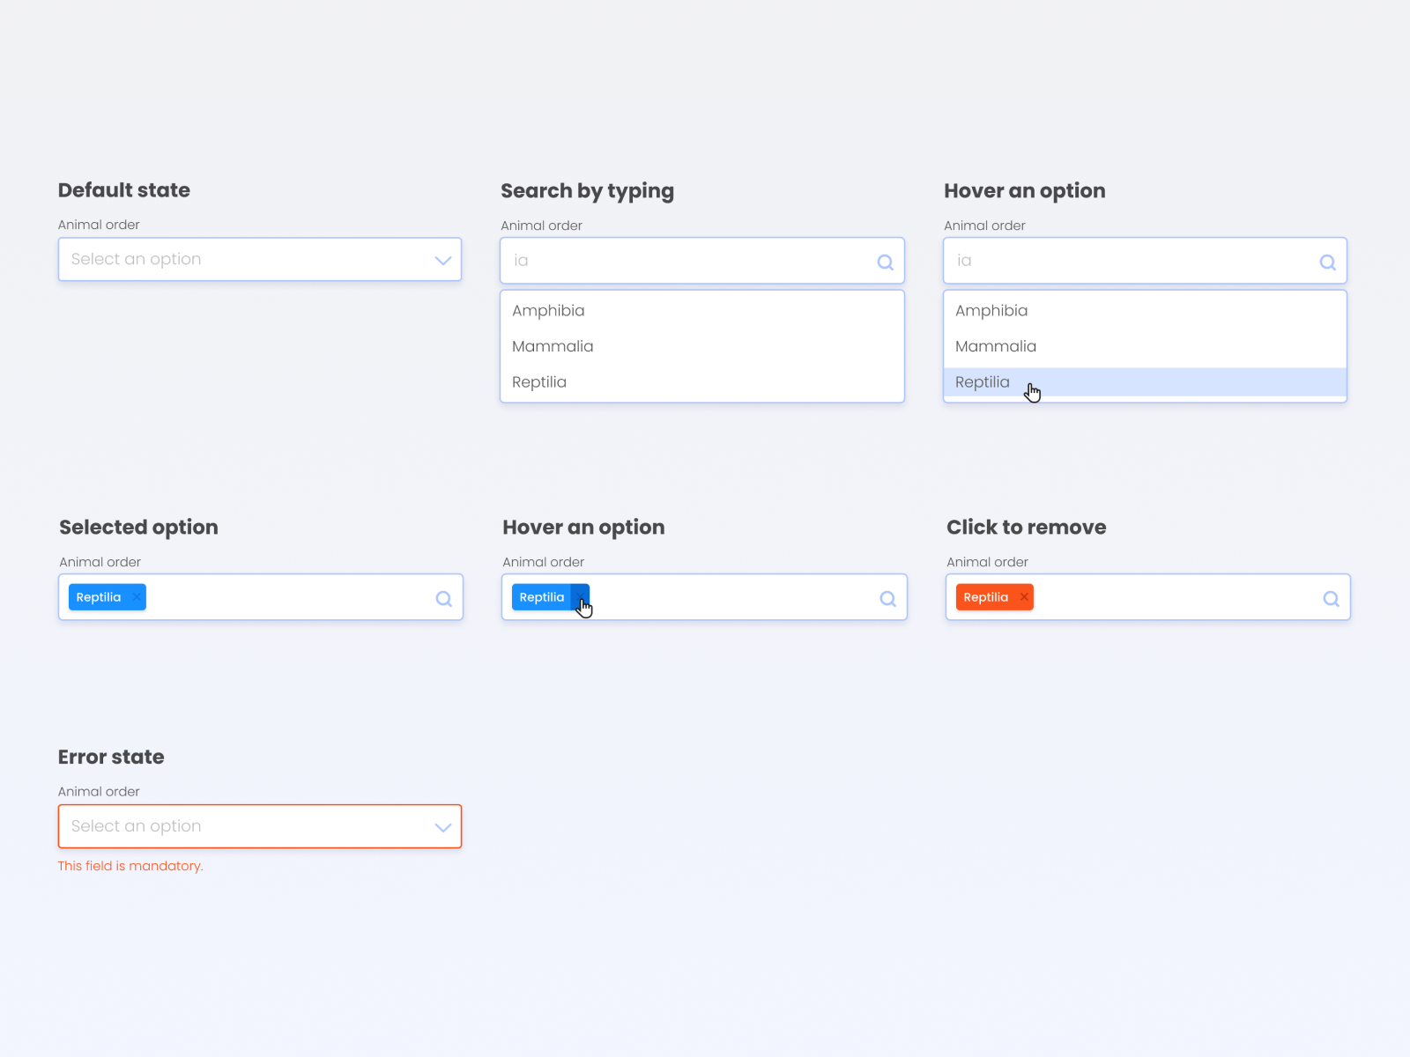Select the highlighted Reptilia option
The width and height of the screenshot is (1410, 1057).
coord(982,382)
